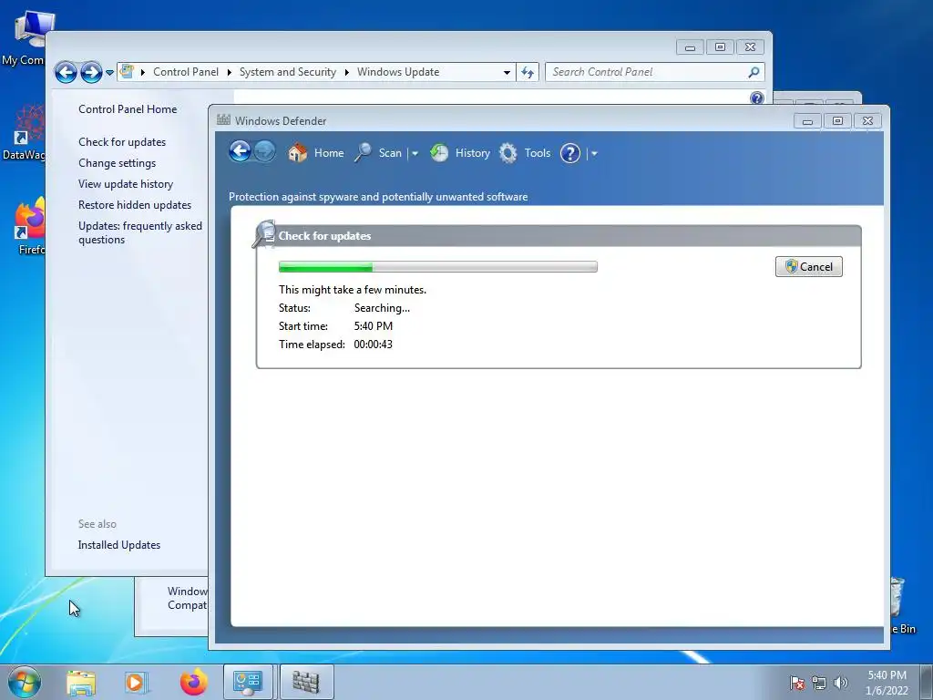
Task: Start a Scan from the Defender toolbar
Action: point(378,153)
